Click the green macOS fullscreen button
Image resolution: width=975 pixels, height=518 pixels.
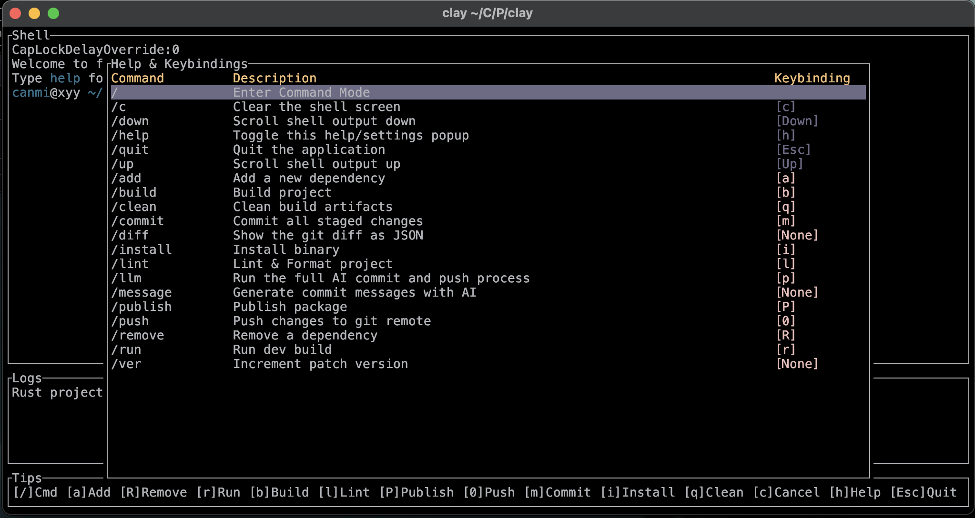[x=53, y=13]
